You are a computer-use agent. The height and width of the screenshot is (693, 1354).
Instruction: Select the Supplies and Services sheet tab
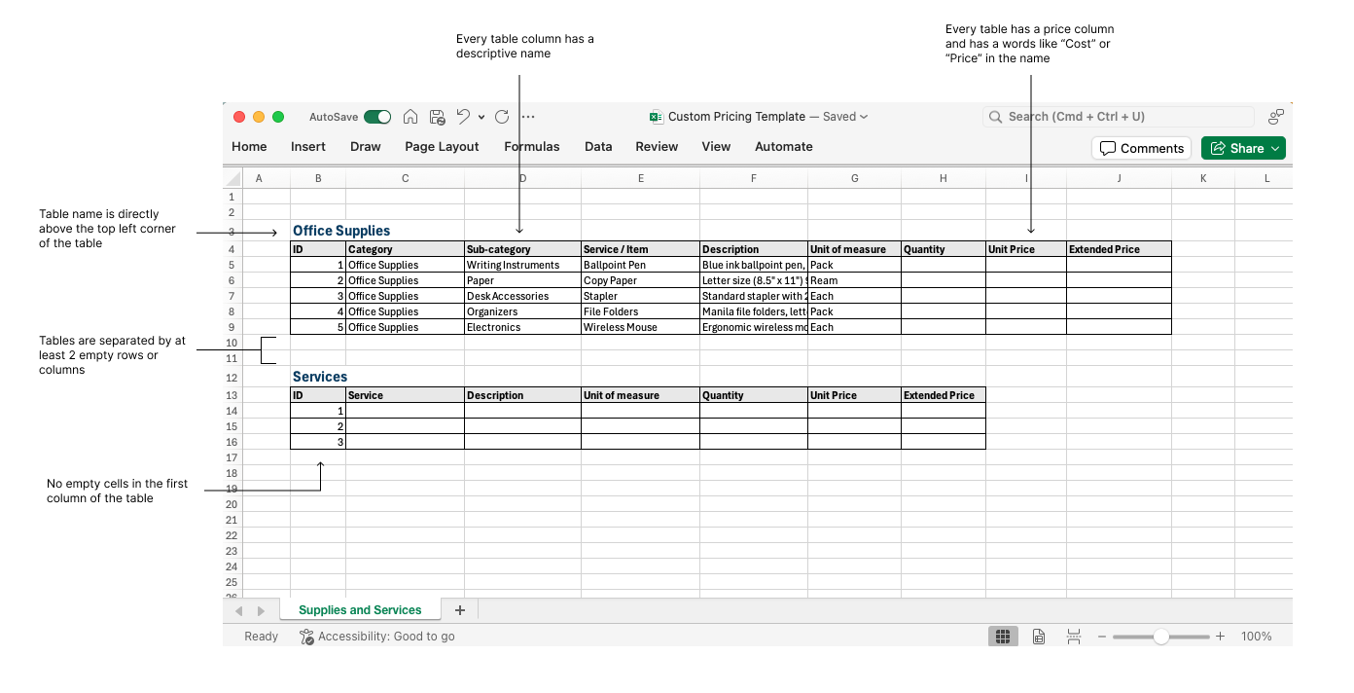pyautogui.click(x=360, y=609)
